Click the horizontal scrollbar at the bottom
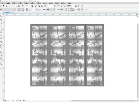The image size is (139, 102). click(x=104, y=101)
